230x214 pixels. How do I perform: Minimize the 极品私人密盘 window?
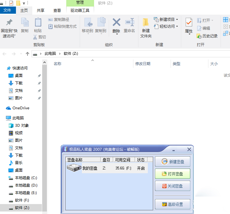tap(174, 150)
